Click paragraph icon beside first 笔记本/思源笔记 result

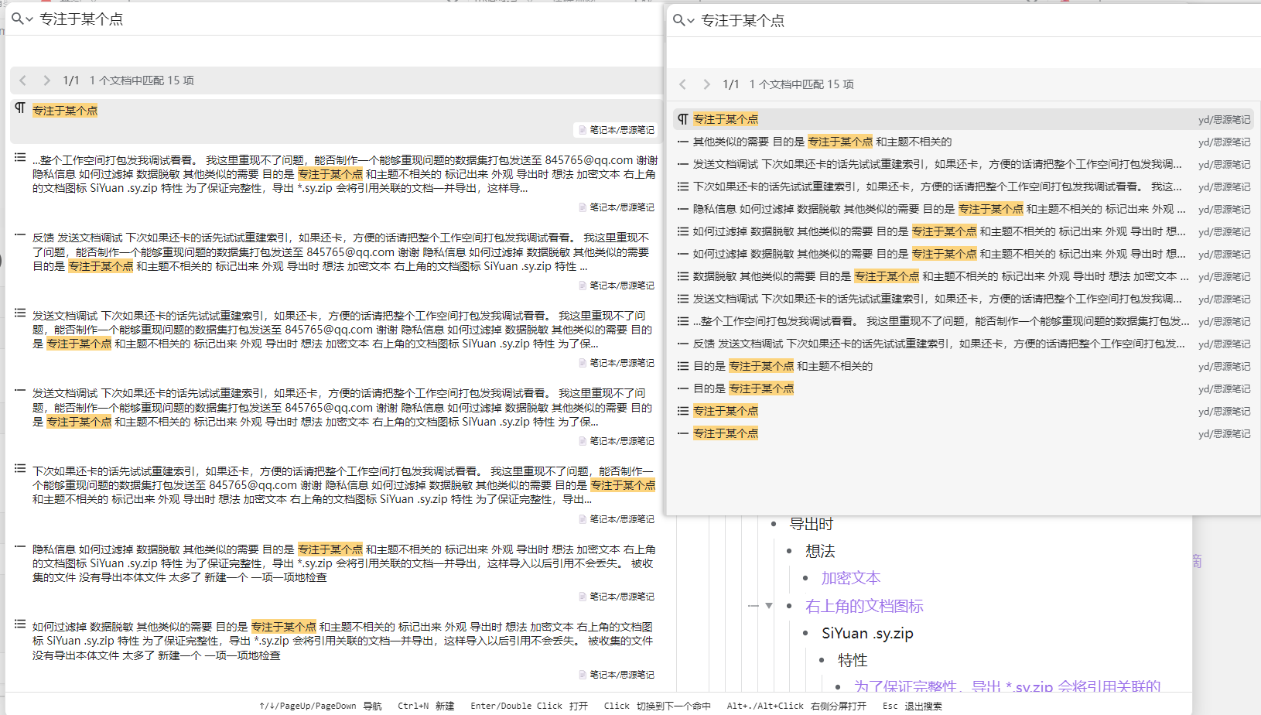(20, 108)
